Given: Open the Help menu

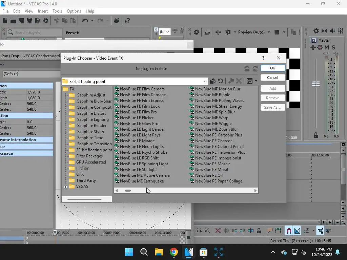Looking at the screenshot, I should (x=90, y=11).
